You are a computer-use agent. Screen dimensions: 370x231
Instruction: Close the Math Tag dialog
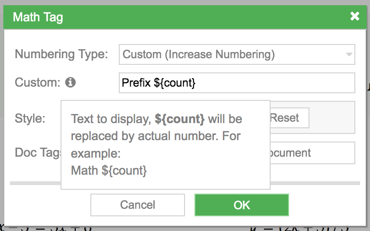[x=355, y=16]
